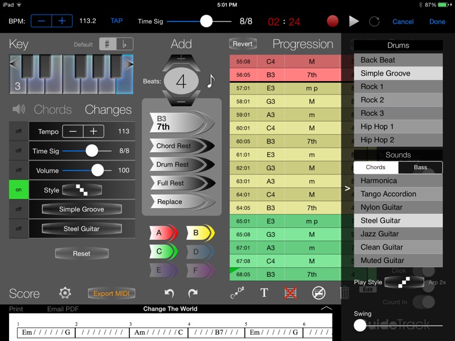Screen dimensions: 455x341
Task: Cancel the edits
Action: 403,22
